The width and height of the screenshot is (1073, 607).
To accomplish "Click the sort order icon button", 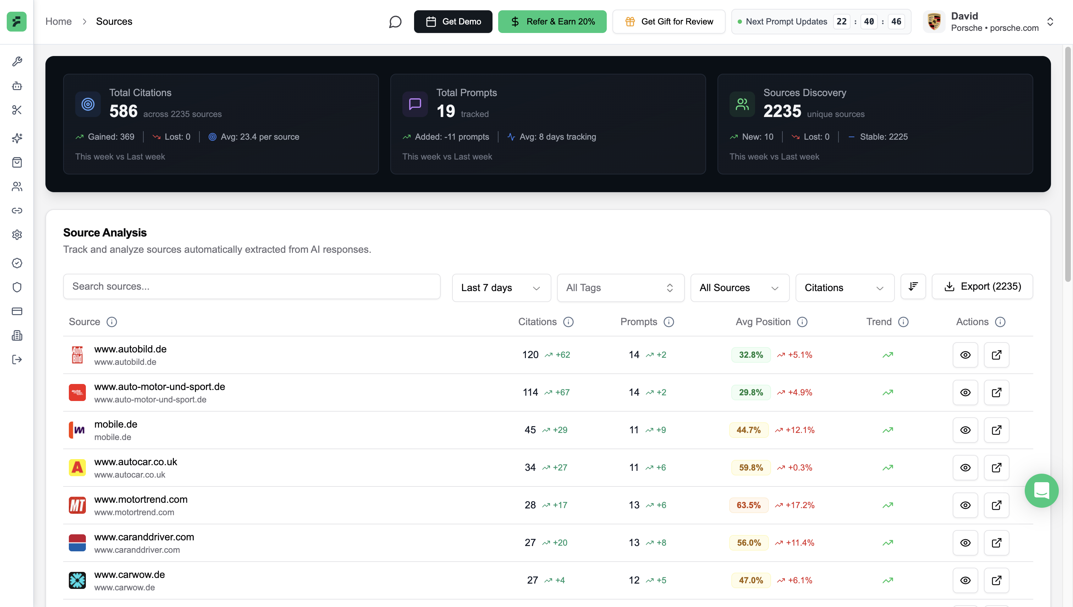I will tap(913, 286).
